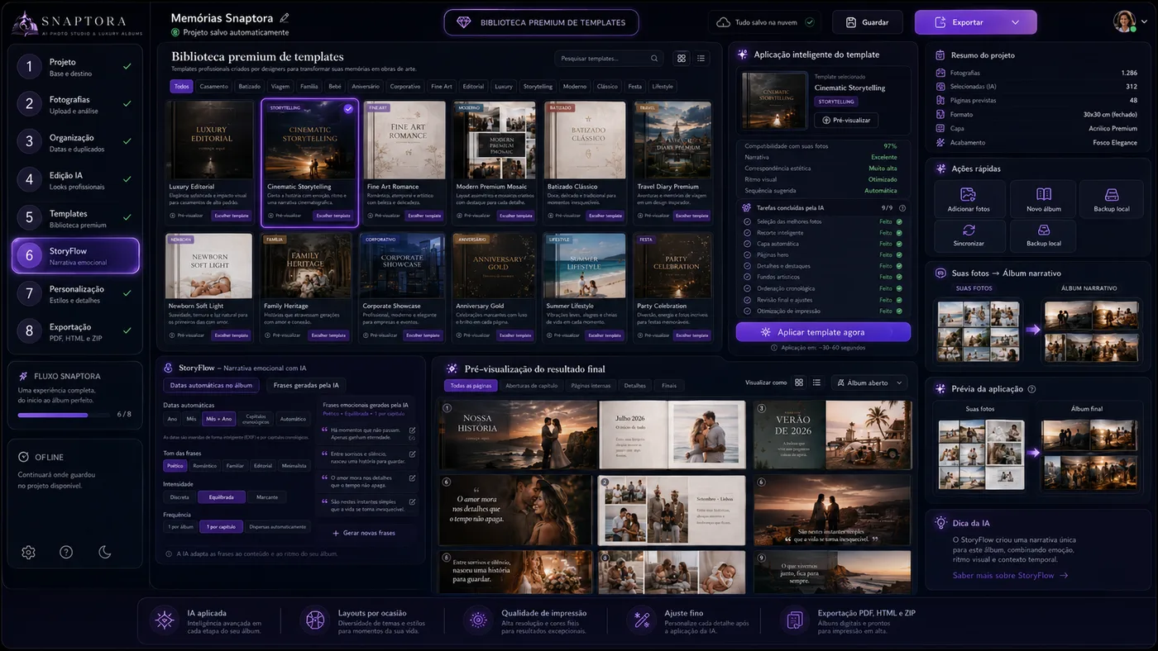
Task: Click the Guardar button
Action: pyautogui.click(x=867, y=22)
